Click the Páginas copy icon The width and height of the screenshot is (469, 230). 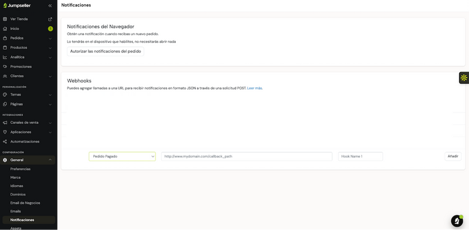[5, 104]
